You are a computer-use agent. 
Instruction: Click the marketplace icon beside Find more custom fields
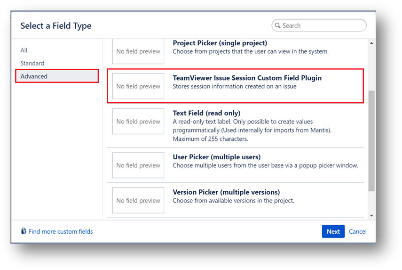pos(24,231)
